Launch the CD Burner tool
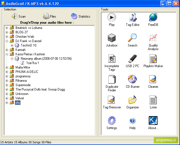The width and height of the screenshot is (180, 145). [x=133, y=82]
